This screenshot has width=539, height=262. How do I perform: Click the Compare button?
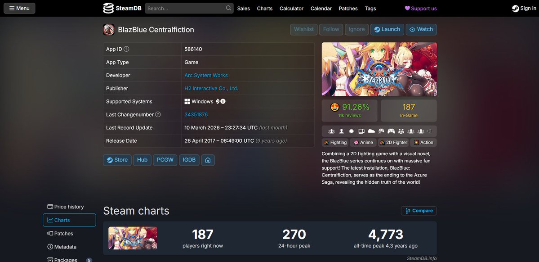click(419, 211)
